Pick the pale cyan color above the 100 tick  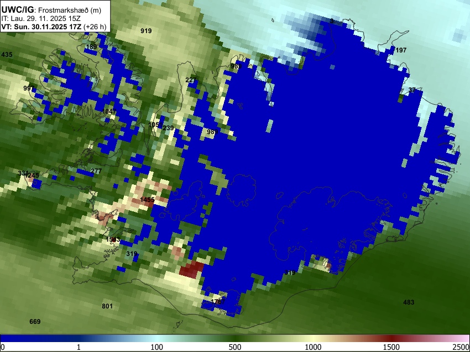tap(157, 338)
